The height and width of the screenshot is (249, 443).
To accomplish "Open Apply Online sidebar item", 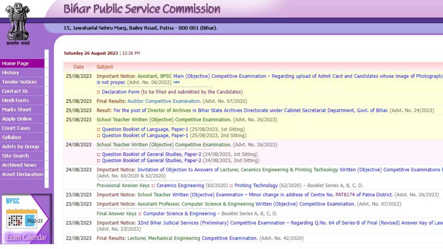I will [17, 119].
